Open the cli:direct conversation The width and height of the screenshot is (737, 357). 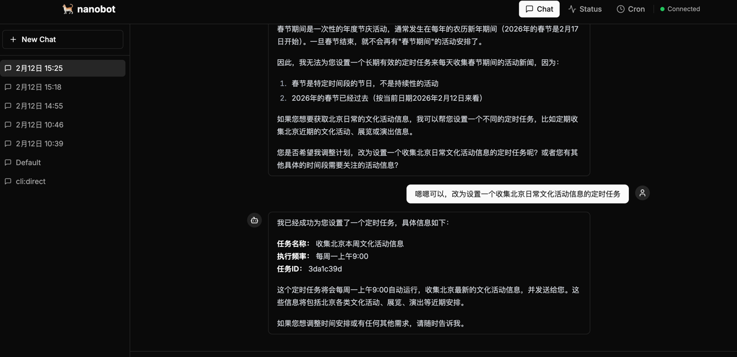63,181
